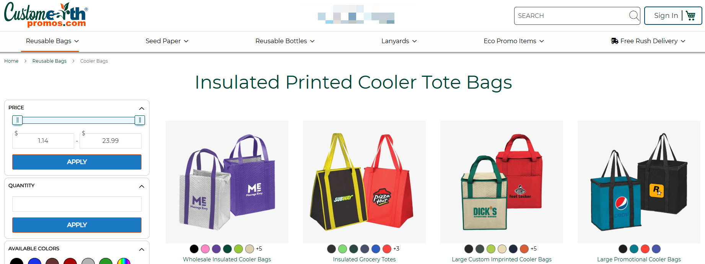Screen dimensions: 705x264
Task: Click the Sign In button
Action: pyautogui.click(x=666, y=16)
